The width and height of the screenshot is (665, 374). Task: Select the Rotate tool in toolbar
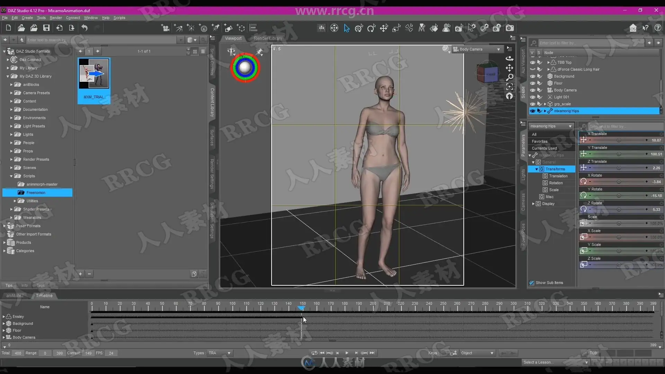371,28
